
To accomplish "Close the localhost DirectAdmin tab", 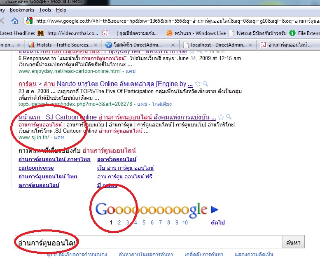I will [250, 45].
